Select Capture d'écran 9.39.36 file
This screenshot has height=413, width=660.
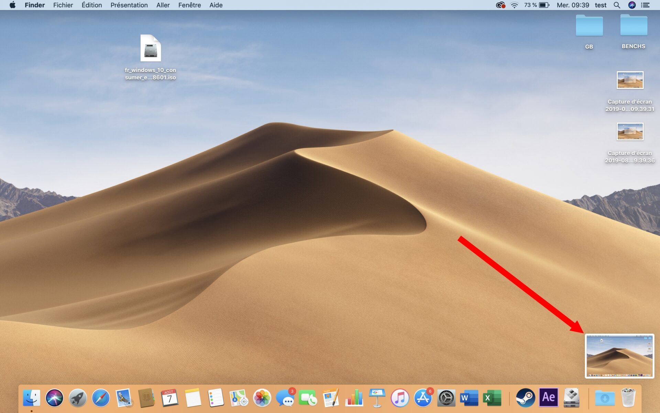(630, 131)
